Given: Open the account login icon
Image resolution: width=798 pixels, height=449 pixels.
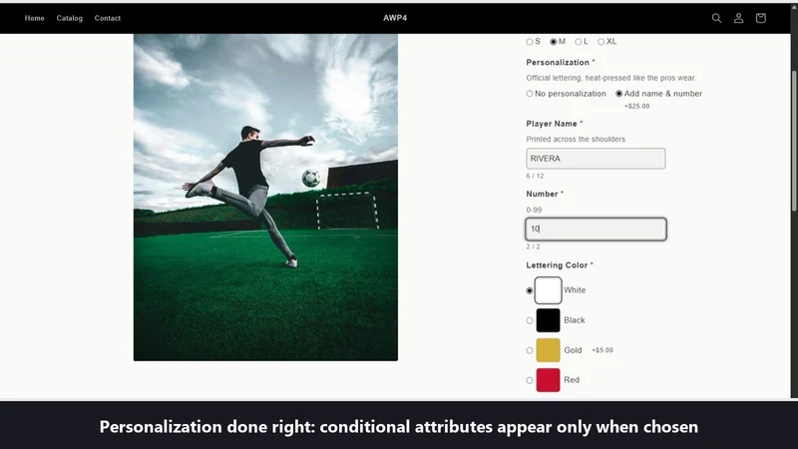Looking at the screenshot, I should (x=738, y=18).
